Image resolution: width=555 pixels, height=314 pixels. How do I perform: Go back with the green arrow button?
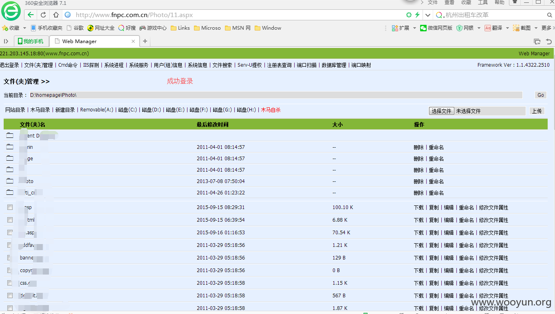pyautogui.click(x=31, y=15)
